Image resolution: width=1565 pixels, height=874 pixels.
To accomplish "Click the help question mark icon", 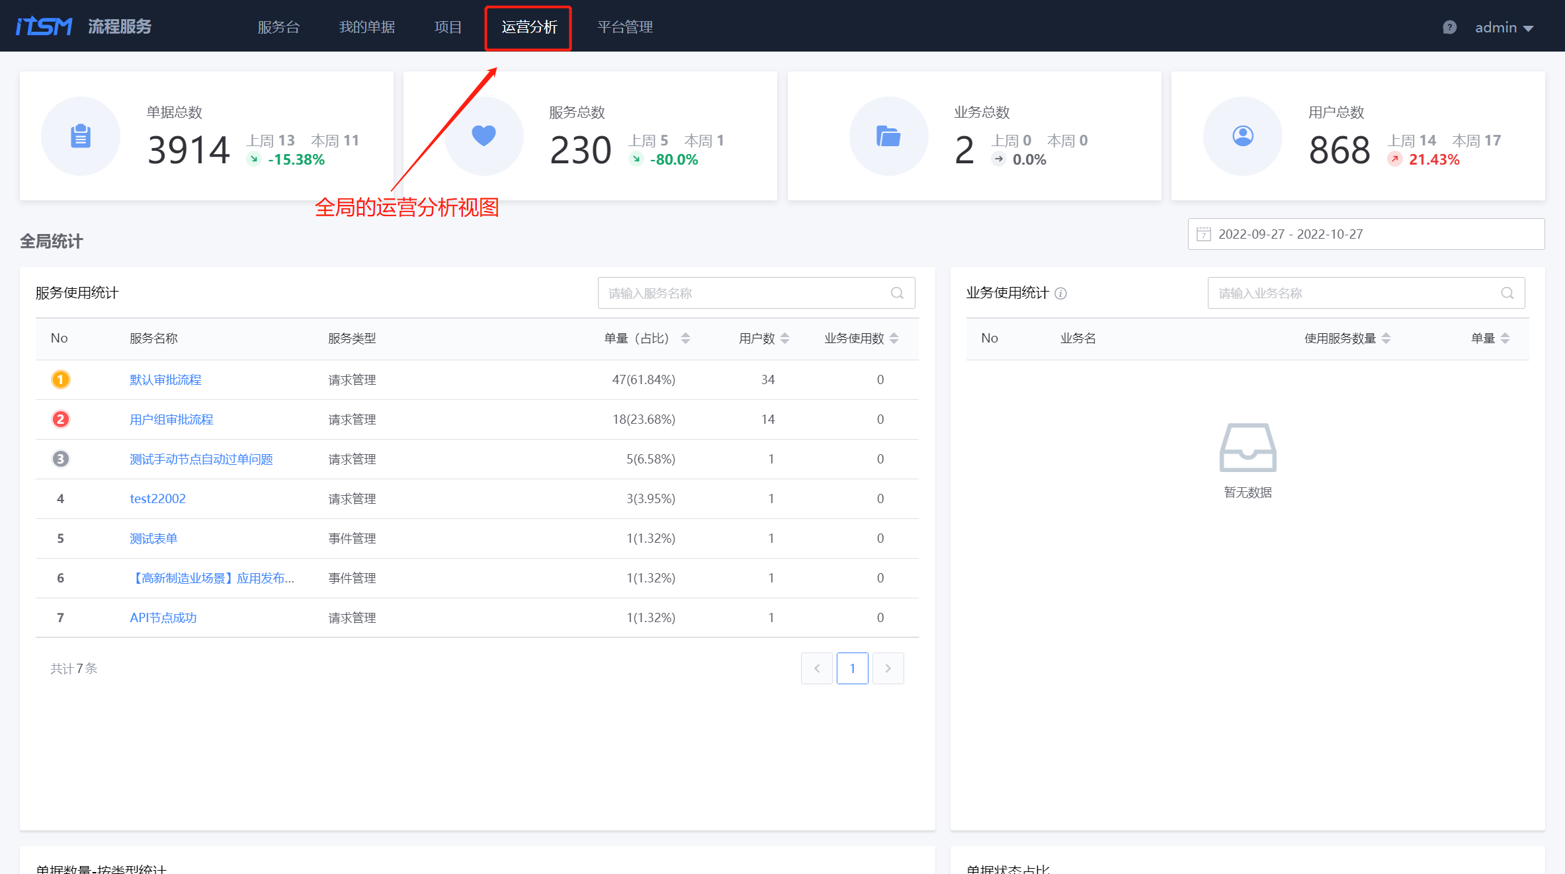I will (1449, 27).
